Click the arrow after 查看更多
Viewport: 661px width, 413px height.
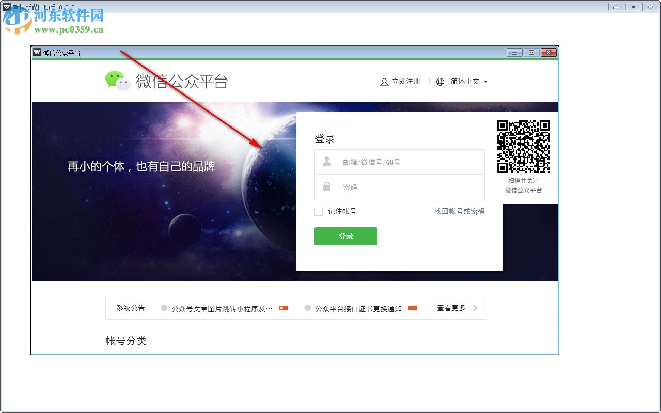pyautogui.click(x=475, y=308)
